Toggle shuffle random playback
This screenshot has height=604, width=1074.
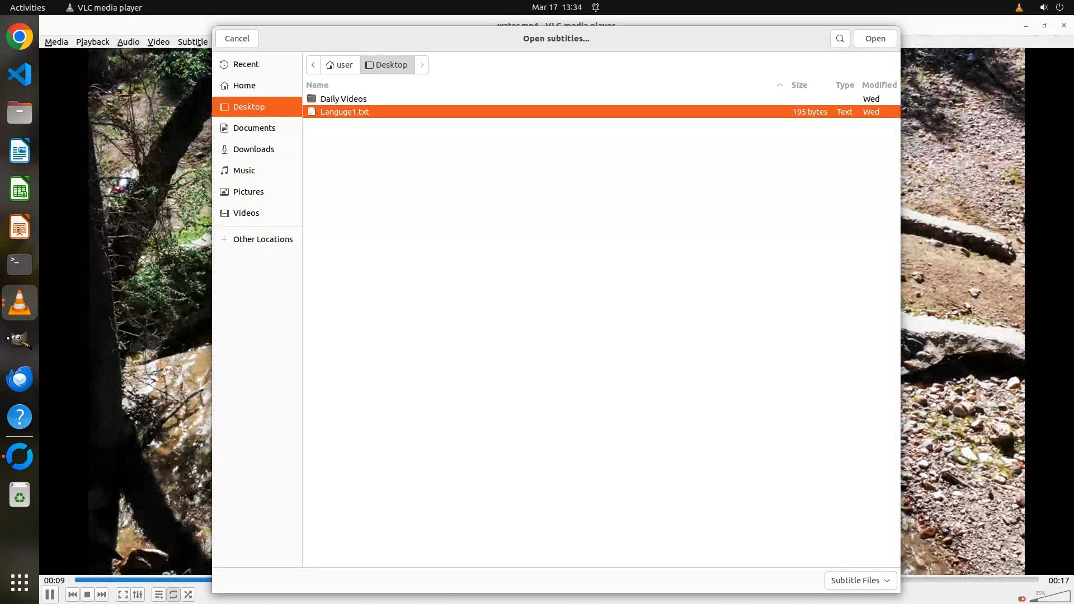click(x=189, y=594)
